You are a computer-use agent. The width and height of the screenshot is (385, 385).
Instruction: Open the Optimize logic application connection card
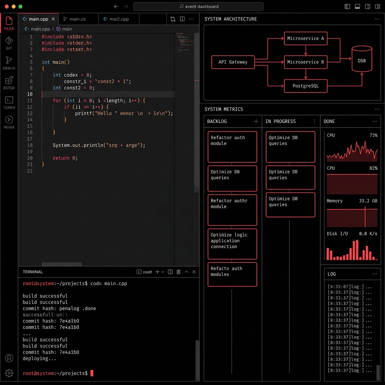tap(232, 244)
